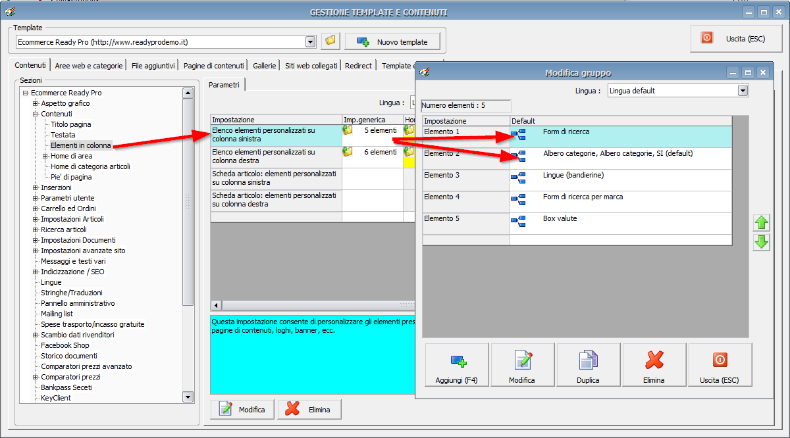Select Titolo pagina in the tree
The height and width of the screenshot is (438, 790).
pyautogui.click(x=71, y=124)
